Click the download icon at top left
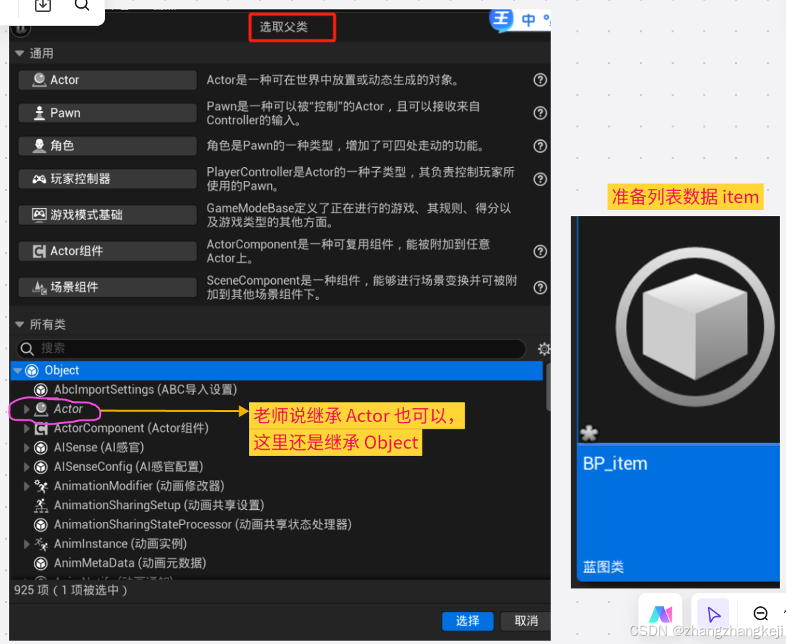 [x=43, y=7]
